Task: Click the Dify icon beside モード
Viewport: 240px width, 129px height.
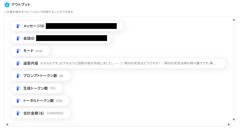Action: point(18,51)
